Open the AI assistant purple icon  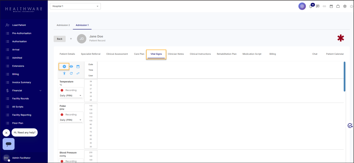[x=302, y=6]
